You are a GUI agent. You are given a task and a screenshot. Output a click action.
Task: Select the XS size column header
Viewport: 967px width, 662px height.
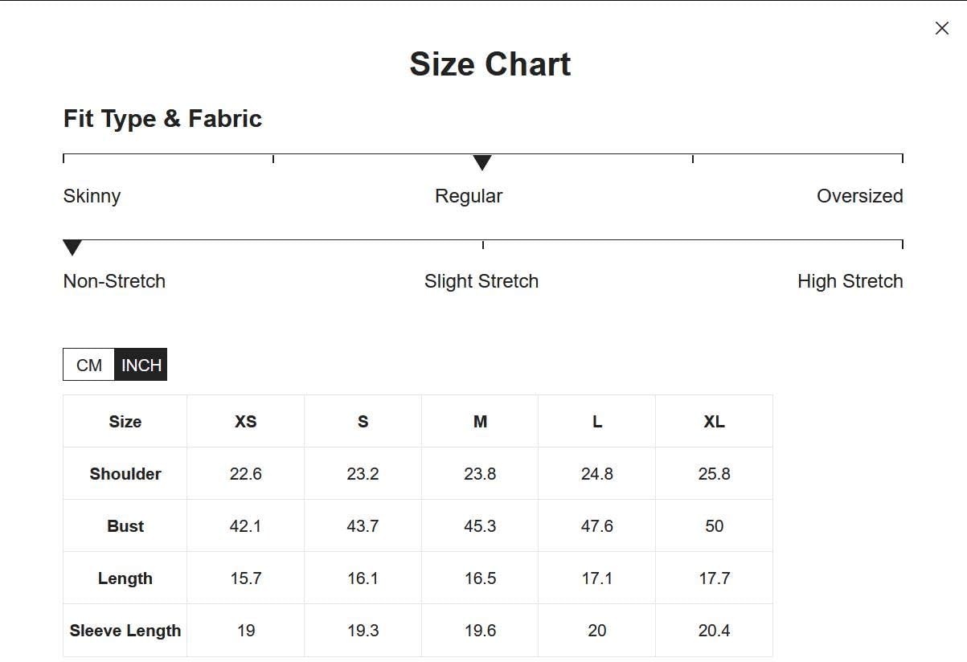click(246, 422)
